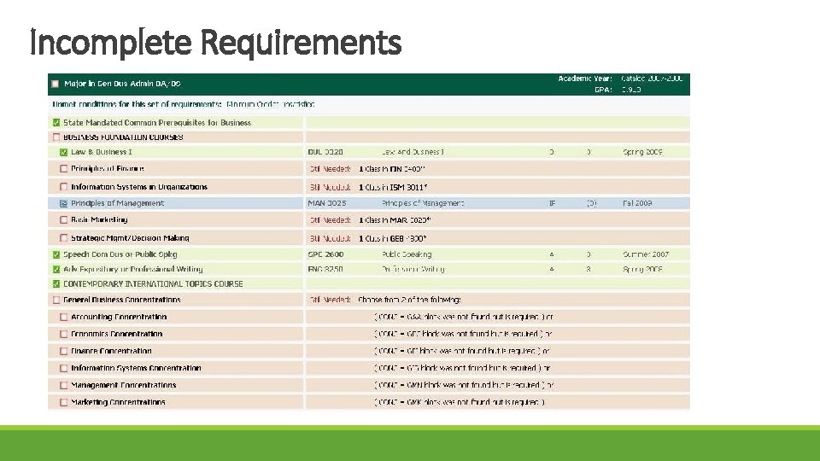The image size is (820, 461).
Task: Click the 'MAN 3025' course code
Action: click(x=327, y=203)
